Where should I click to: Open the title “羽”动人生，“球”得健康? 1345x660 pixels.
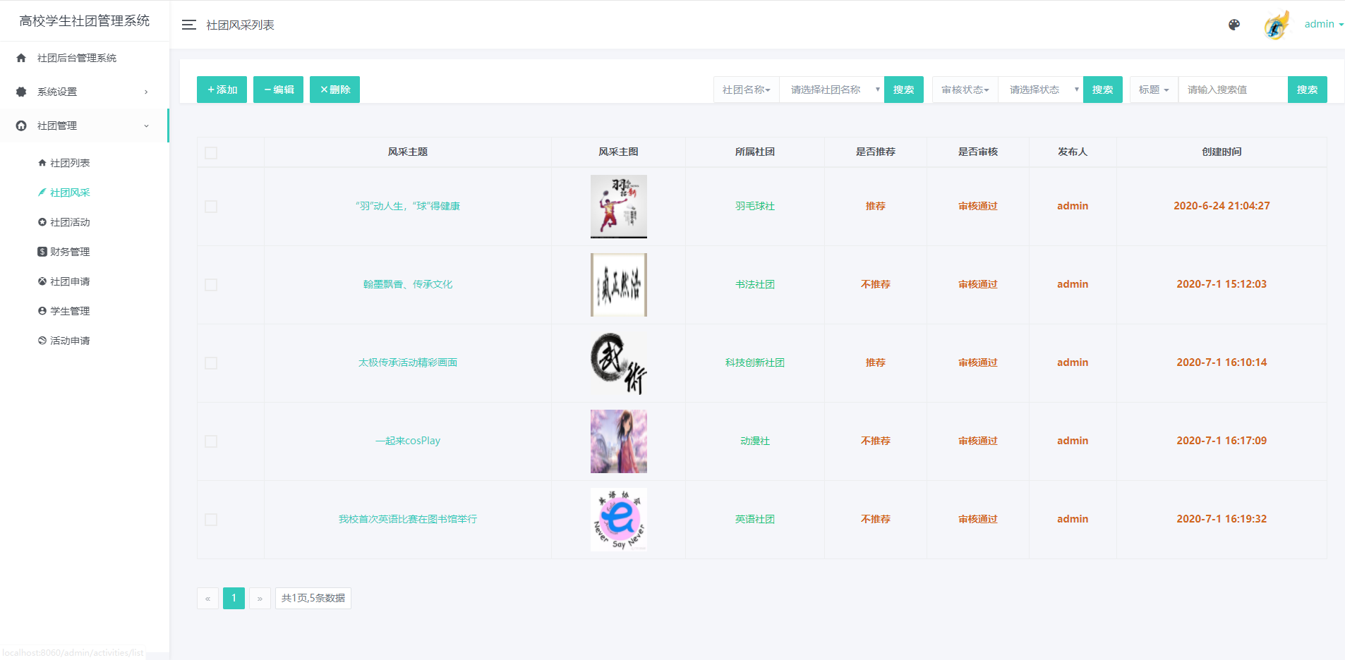[x=408, y=206]
